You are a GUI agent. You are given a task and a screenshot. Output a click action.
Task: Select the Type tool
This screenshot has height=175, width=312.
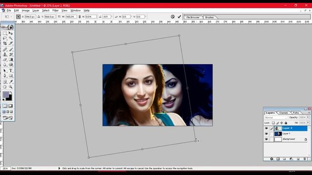click(11, 70)
